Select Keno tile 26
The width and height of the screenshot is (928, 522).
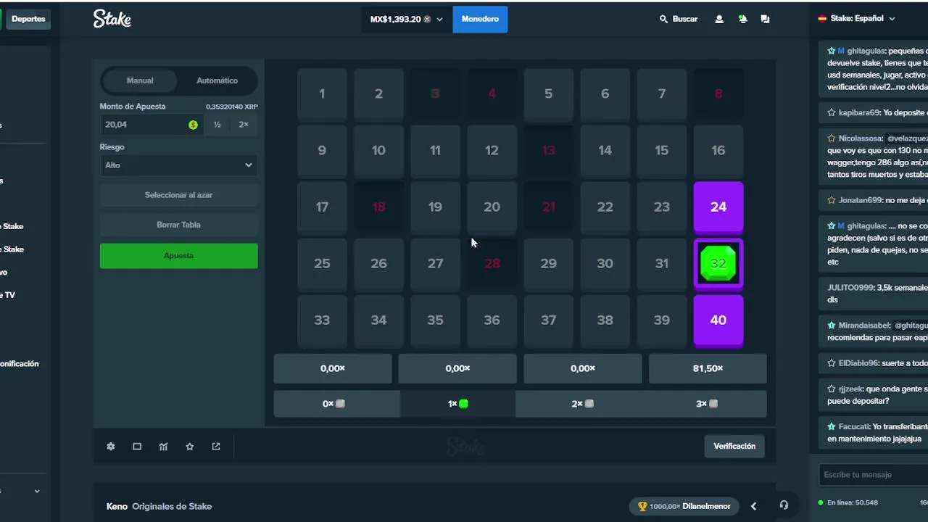click(x=378, y=263)
